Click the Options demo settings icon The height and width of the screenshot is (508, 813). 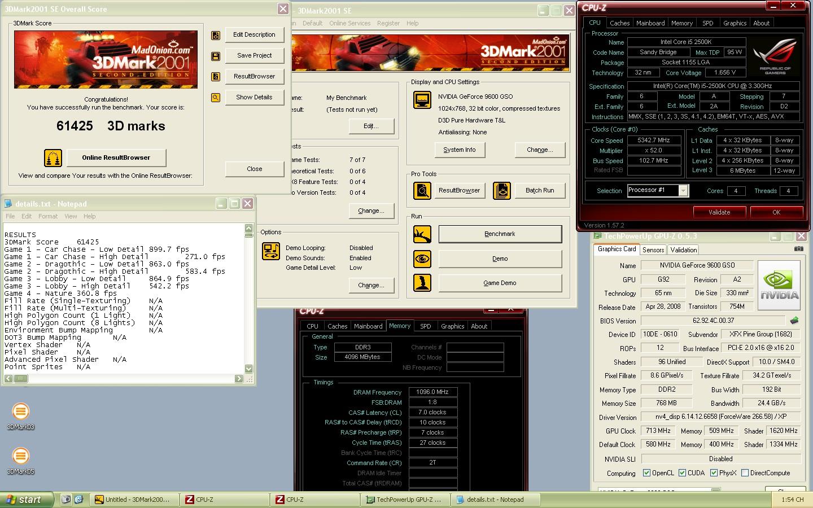(x=271, y=251)
